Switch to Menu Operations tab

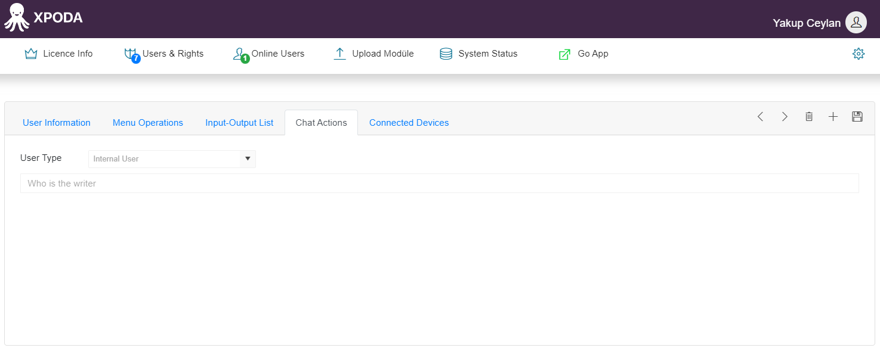[x=148, y=123]
